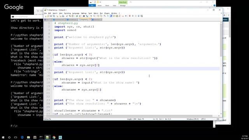
Task: Collapse the else fold at line 12
Action: [53, 61]
